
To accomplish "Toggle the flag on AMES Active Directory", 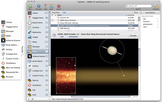I will 52,20.
